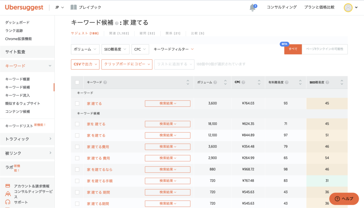Switch to the サジェスト (188) tab

point(85,33)
